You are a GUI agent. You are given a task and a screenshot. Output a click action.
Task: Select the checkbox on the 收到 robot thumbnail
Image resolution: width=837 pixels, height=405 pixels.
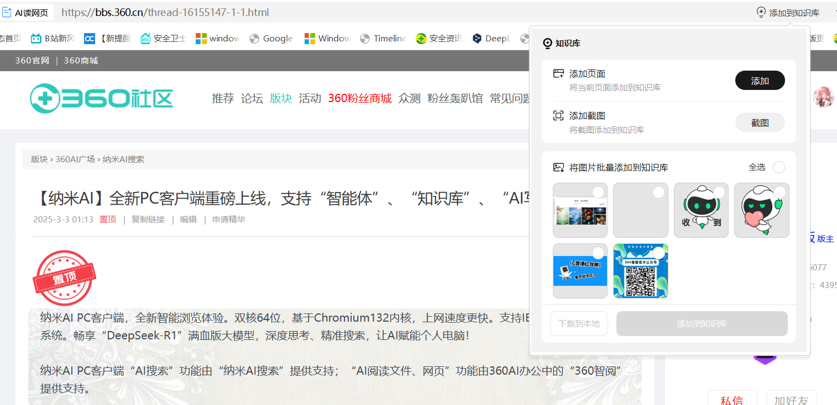719,192
